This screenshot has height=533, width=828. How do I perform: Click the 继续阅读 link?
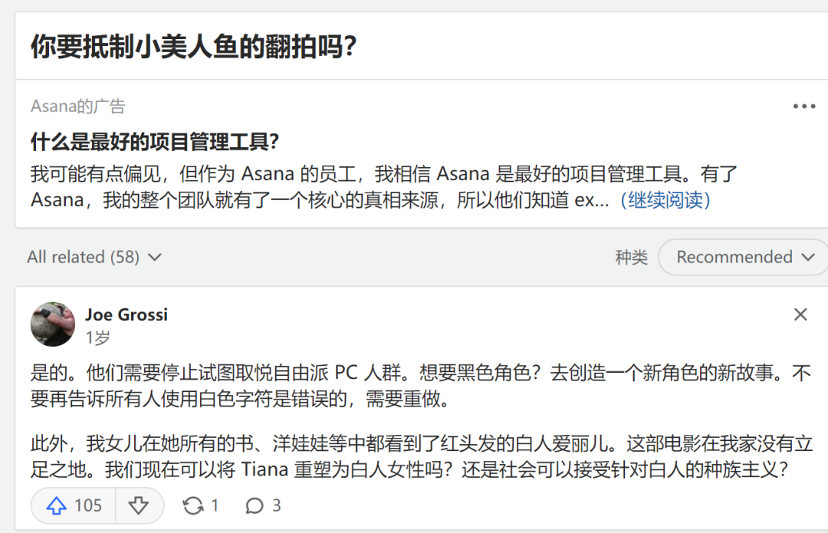[x=665, y=200]
